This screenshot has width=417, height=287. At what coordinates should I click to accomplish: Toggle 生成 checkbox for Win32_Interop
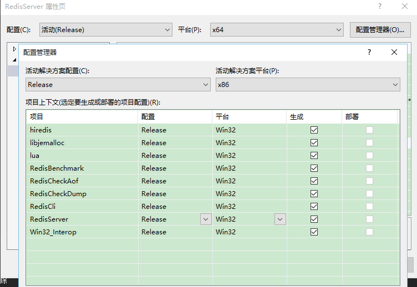[x=314, y=232]
